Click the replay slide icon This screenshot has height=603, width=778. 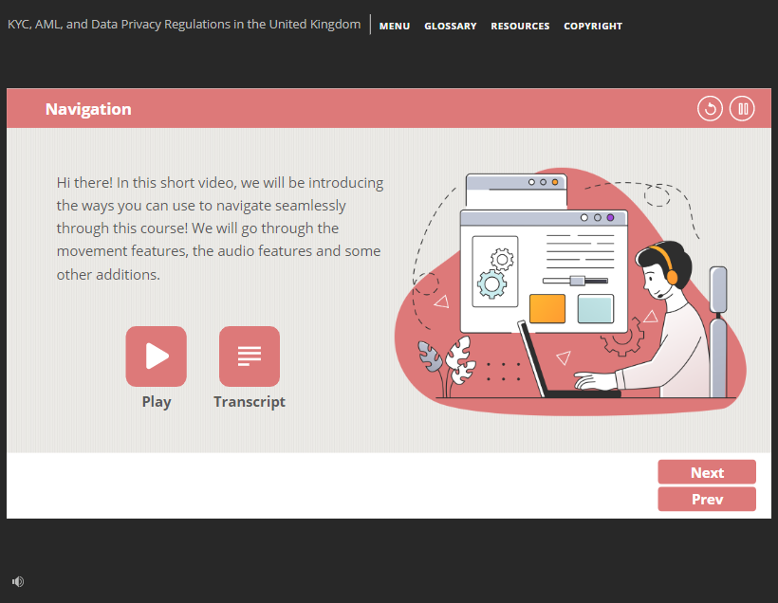pos(710,109)
